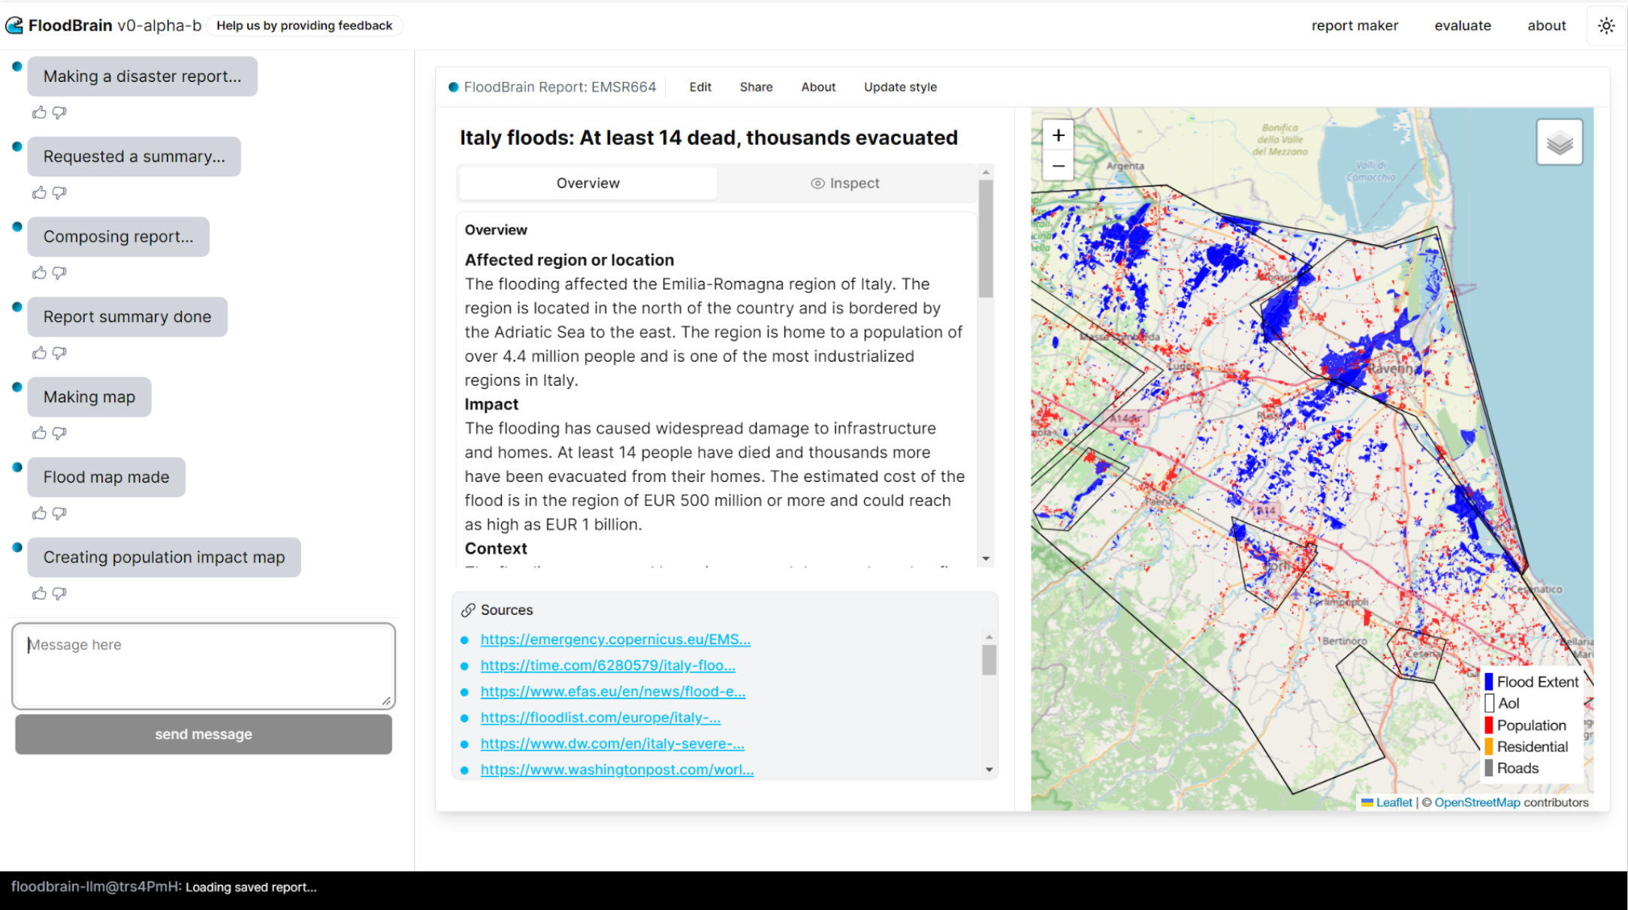Focus the 'Message here' text box
Image resolution: width=1628 pixels, height=910 pixels.
(x=204, y=666)
